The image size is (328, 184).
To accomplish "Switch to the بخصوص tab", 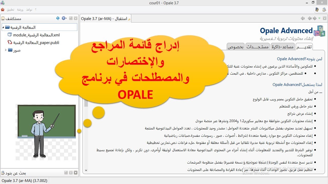I will tap(236, 47).
